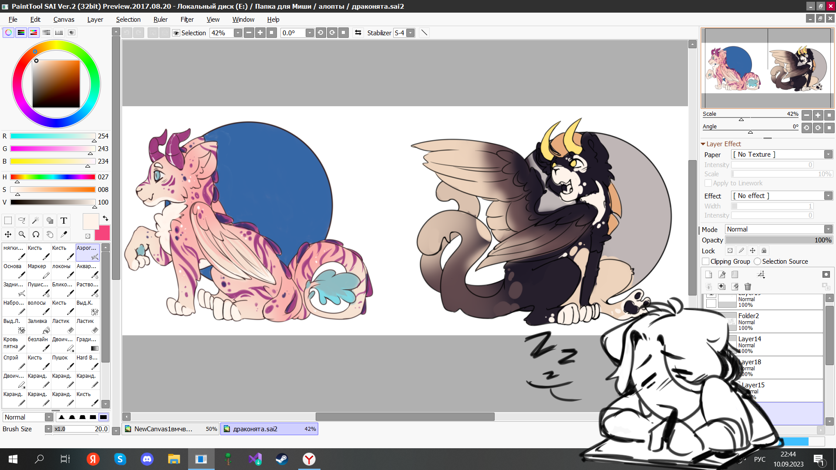
Task: Clear the current layer with eraser icon
Action: pos(735,286)
